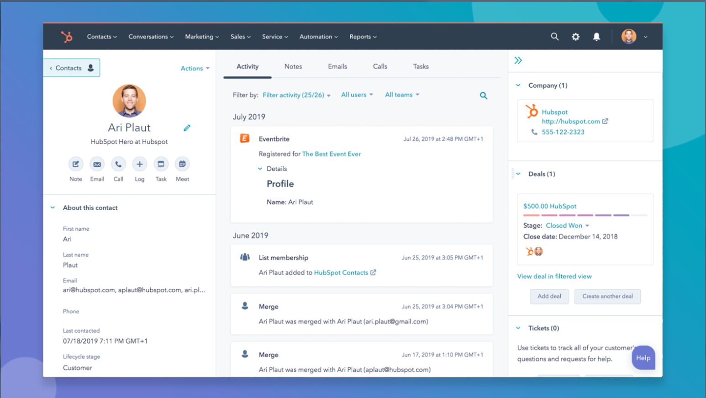Image resolution: width=706 pixels, height=398 pixels.
Task: Create a Note for Ari Plaut
Action: point(75,164)
